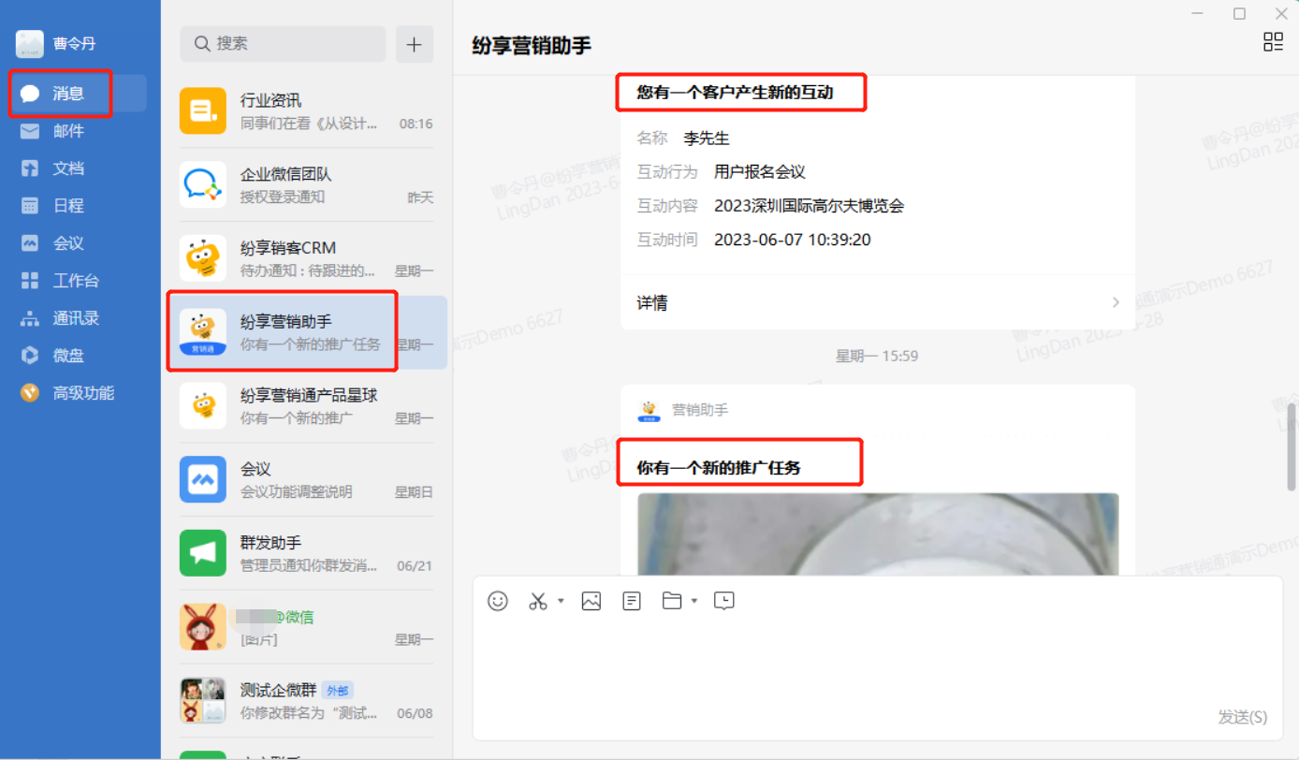
Task: Click the plus button beside search
Action: (415, 44)
